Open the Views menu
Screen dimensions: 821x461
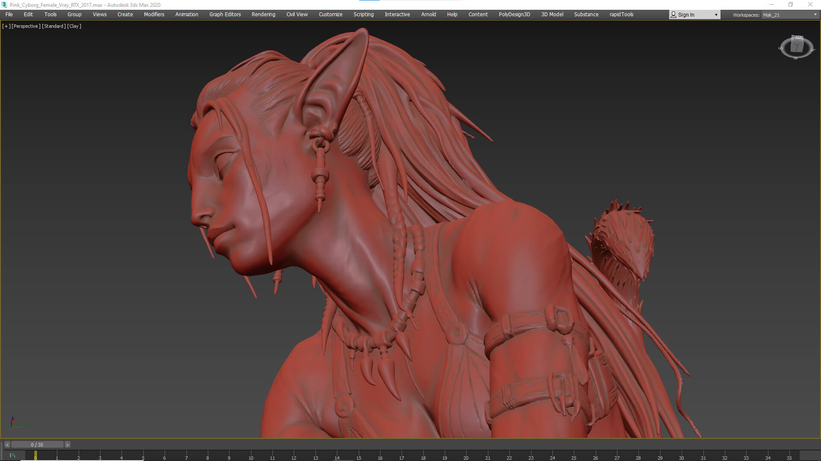click(100, 15)
